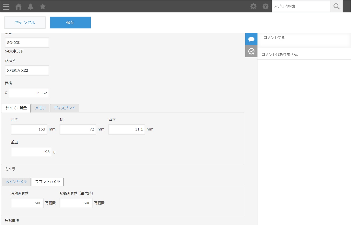Edit the 価格 field showing 15552
This screenshot has width=351, height=225.
point(29,93)
